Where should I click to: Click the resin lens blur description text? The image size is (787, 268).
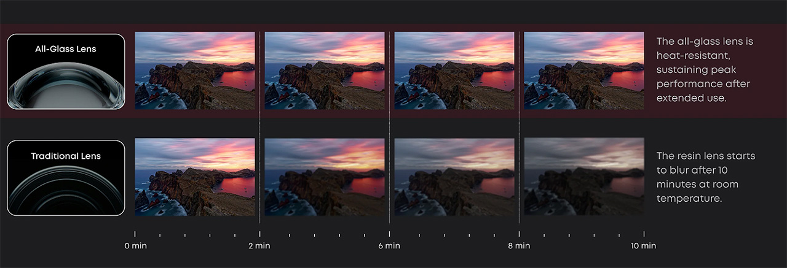tap(705, 177)
